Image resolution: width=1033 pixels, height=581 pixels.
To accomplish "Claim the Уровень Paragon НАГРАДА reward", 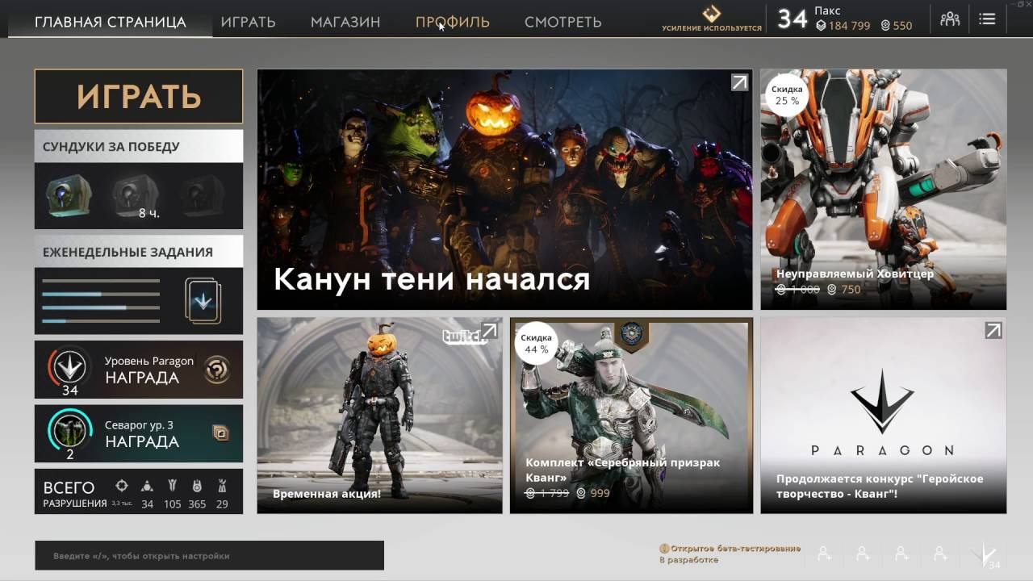I will coord(139,370).
